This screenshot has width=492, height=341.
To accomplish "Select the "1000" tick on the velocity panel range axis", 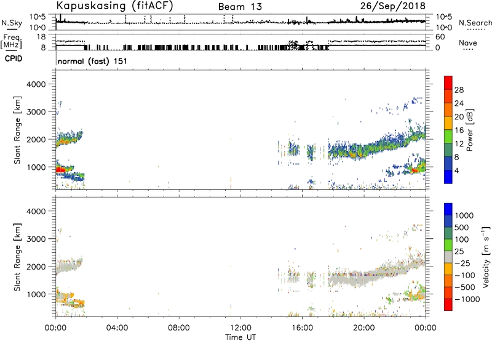I will pos(36,294).
